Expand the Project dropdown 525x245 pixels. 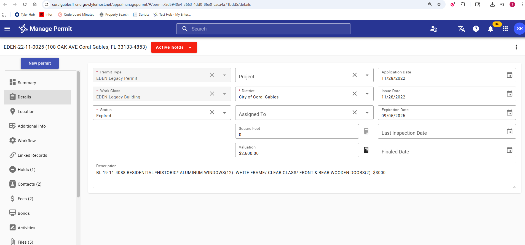click(367, 75)
